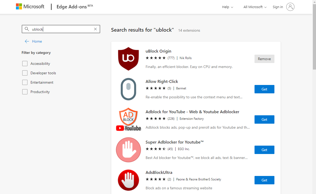Screen dimensions: 316x194
Task: Click the search magnifier icon
Action: pos(27,29)
